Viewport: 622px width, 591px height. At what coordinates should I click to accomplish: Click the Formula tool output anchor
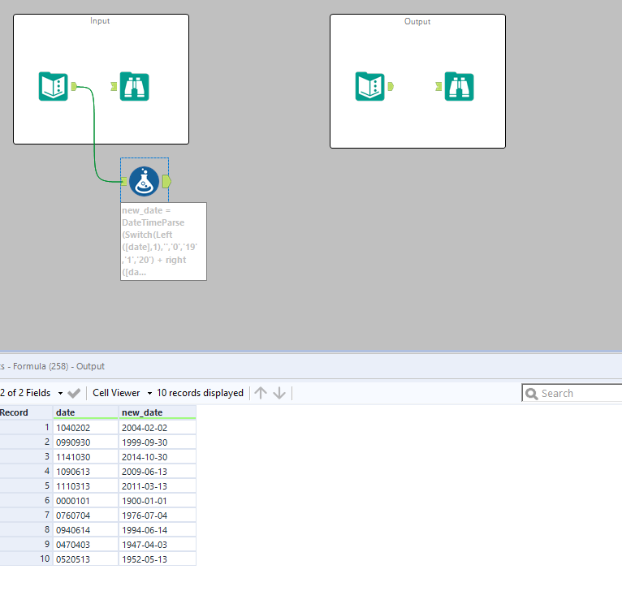[x=167, y=182]
